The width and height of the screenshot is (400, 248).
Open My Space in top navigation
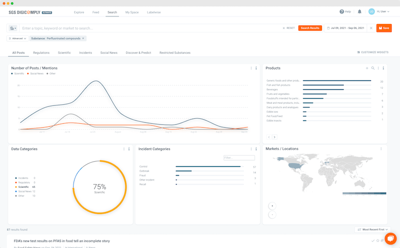point(132,12)
